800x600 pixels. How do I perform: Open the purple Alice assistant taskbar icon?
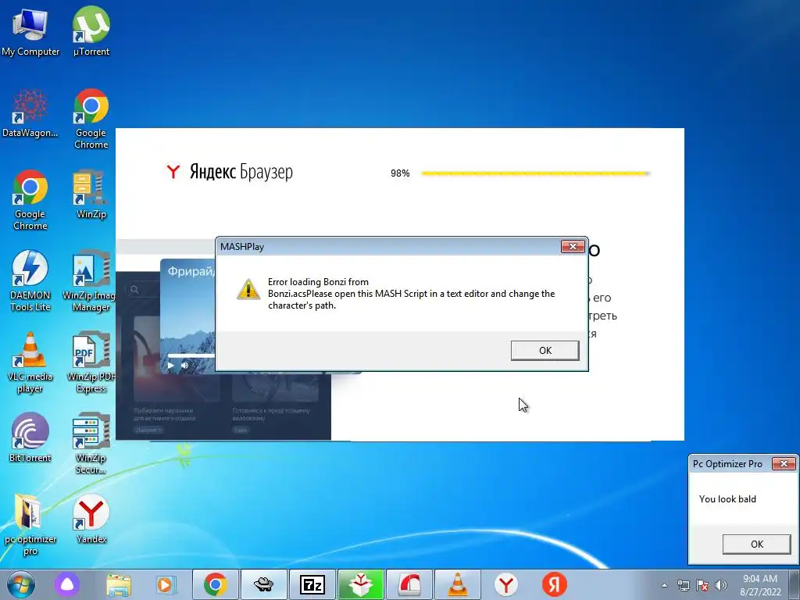(x=67, y=584)
